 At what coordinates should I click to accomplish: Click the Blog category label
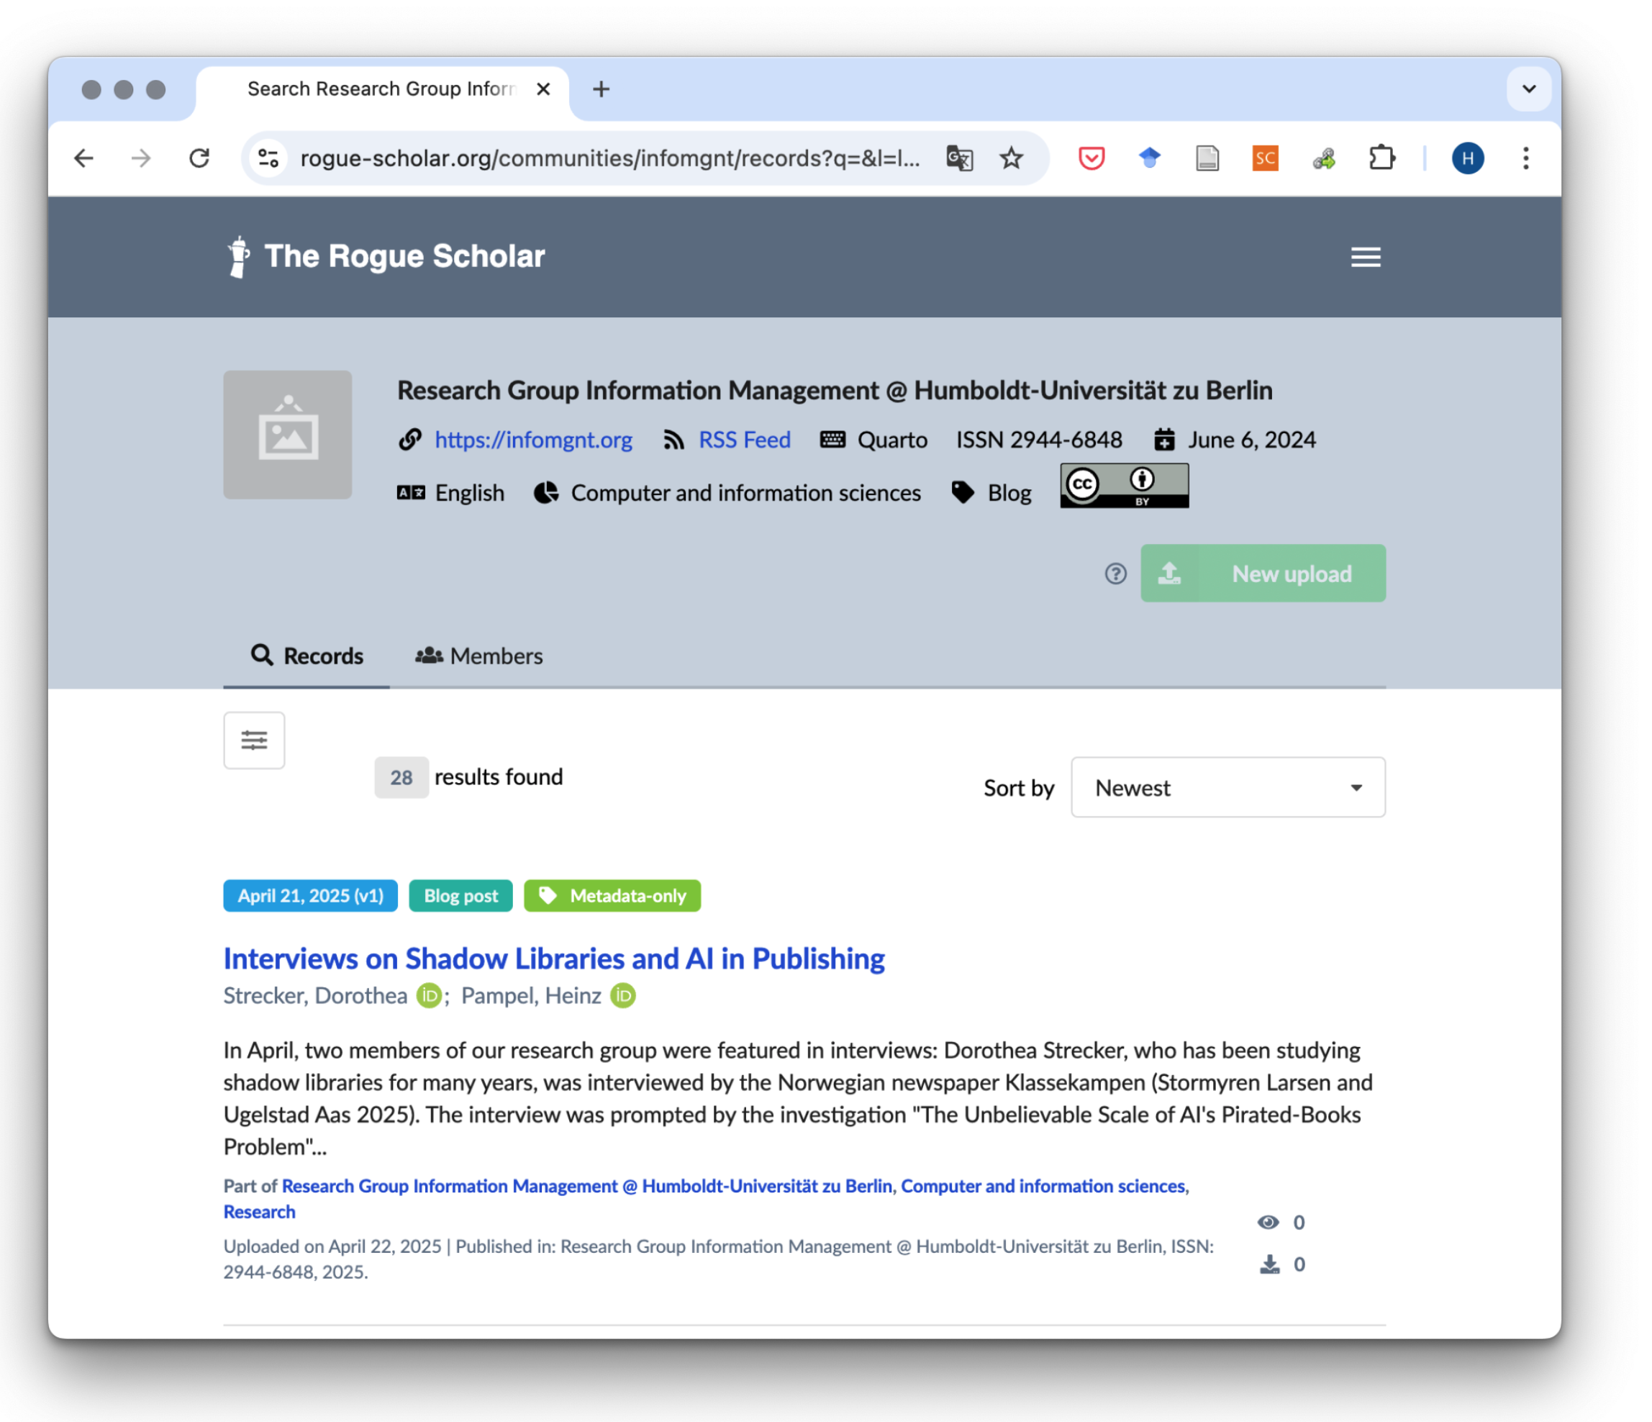click(1009, 493)
